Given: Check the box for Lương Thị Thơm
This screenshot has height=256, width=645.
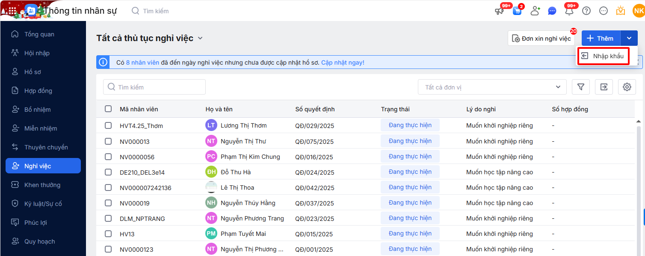Looking at the screenshot, I should tap(108, 125).
